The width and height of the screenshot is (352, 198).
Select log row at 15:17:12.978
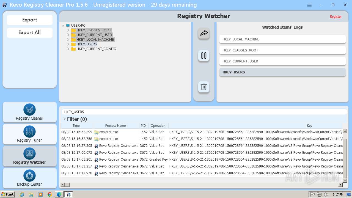202,173
